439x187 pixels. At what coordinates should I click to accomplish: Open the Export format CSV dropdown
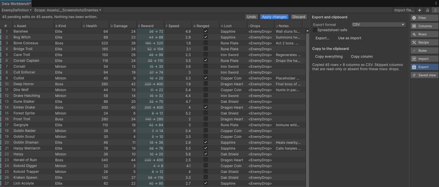click(x=378, y=25)
